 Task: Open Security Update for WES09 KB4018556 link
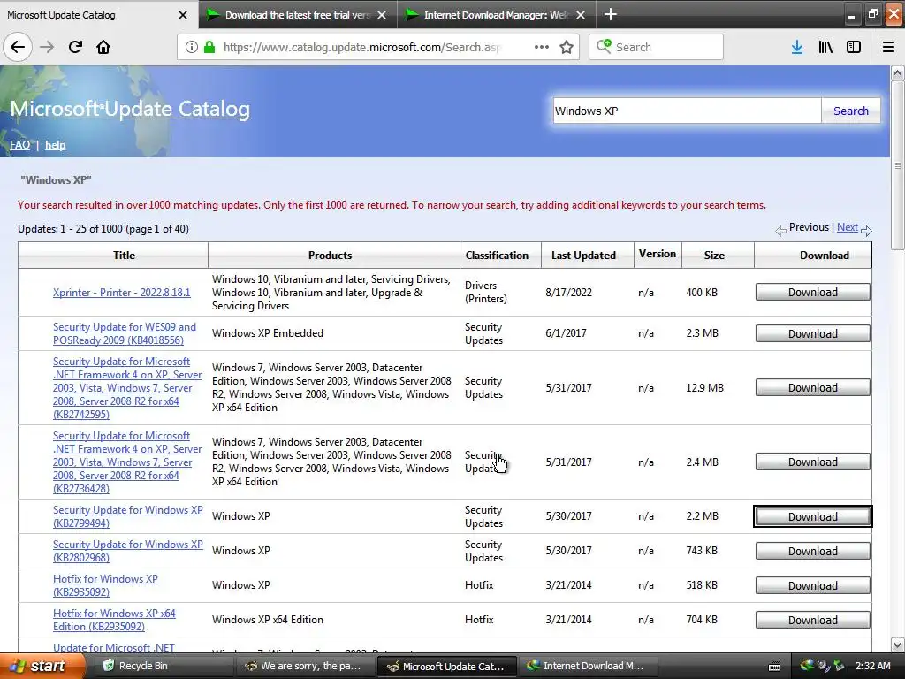pyautogui.click(x=125, y=333)
